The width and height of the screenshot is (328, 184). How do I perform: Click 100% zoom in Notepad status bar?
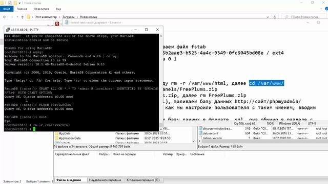point(270,124)
